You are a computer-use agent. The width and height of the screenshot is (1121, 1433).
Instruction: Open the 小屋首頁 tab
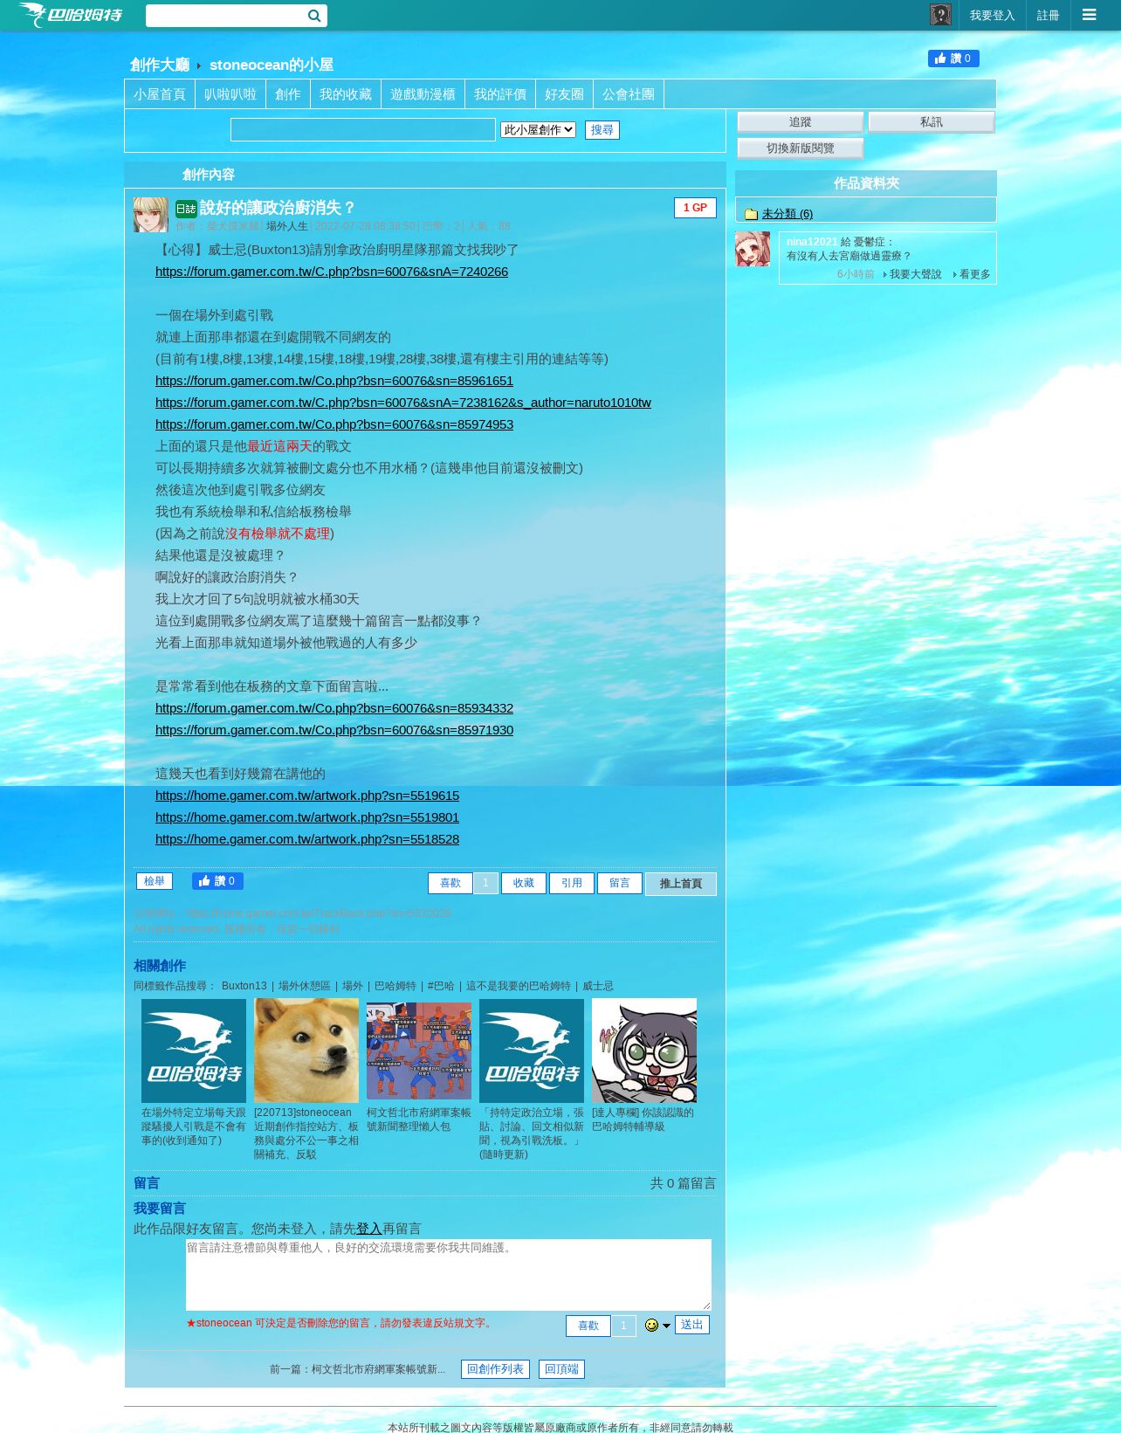(160, 94)
